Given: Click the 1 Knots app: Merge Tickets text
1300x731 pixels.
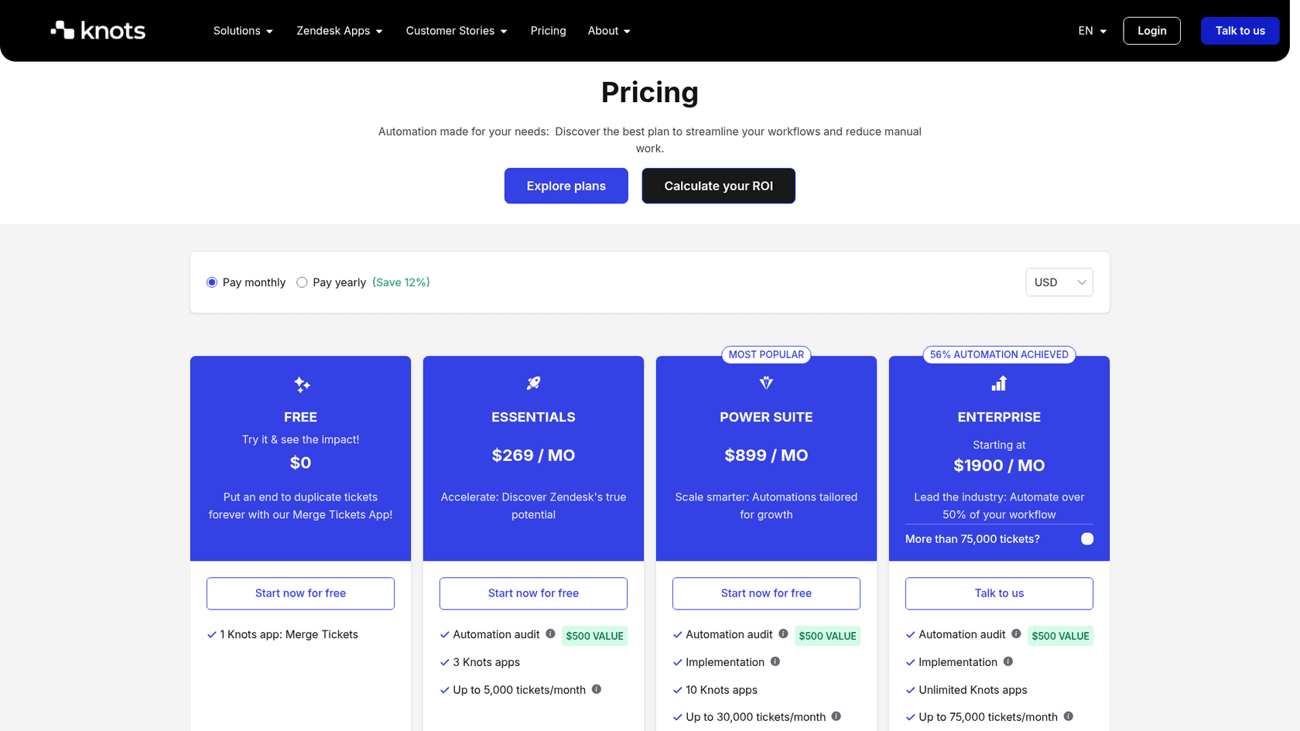Looking at the screenshot, I should [x=289, y=634].
